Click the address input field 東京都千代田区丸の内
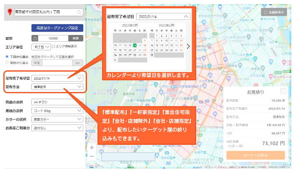The height and width of the screenshot is (169, 297). [48, 12]
